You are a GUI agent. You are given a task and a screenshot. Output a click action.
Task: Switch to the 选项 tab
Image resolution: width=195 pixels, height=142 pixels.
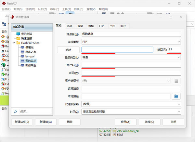point(69,26)
